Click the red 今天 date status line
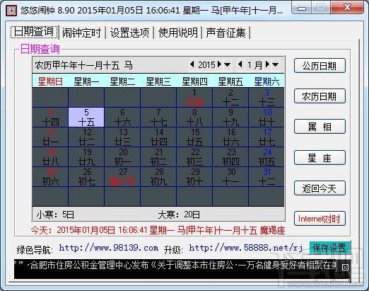369x291 pixels. pos(158,230)
